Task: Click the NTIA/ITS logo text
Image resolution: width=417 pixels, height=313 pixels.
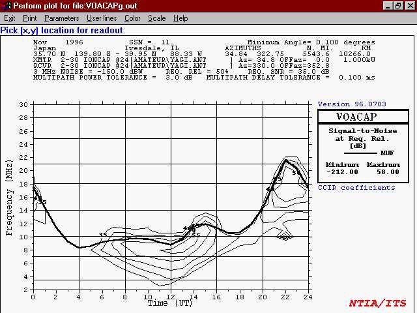Action: [377, 303]
